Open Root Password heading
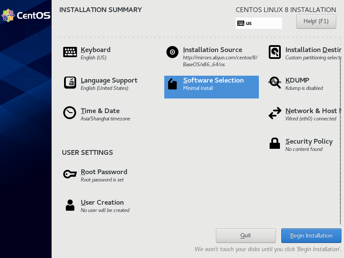This screenshot has height=258, width=344. pyautogui.click(x=104, y=172)
